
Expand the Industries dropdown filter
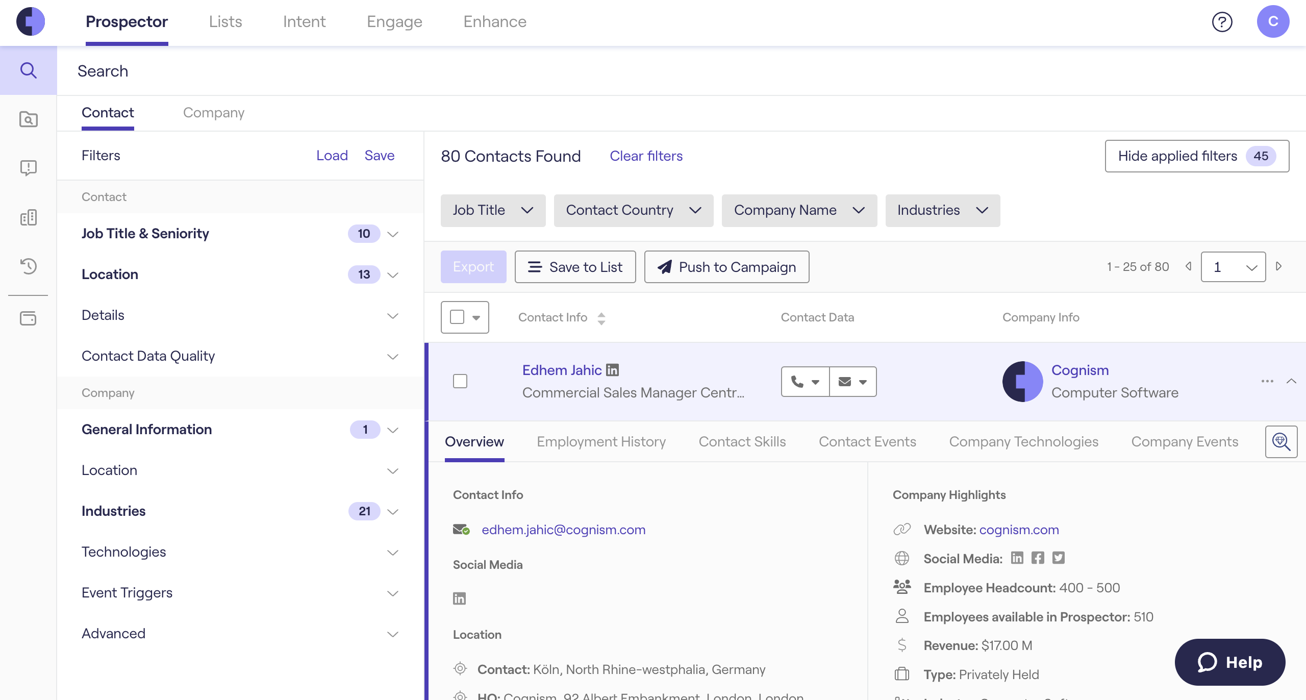(942, 209)
